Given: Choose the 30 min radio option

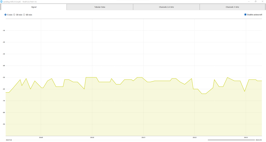Looking at the screenshot, I should (14, 15).
